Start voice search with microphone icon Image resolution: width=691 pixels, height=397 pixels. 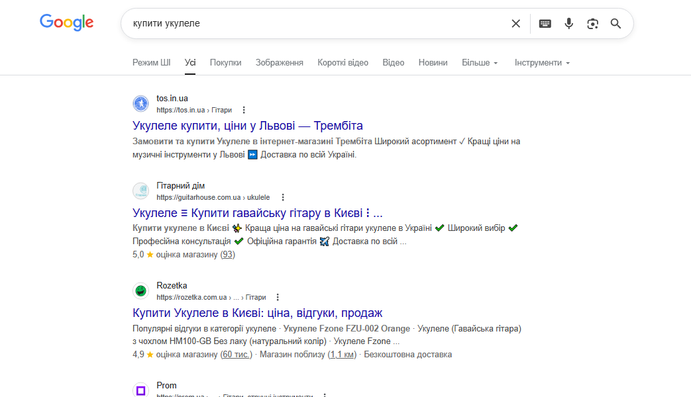568,24
